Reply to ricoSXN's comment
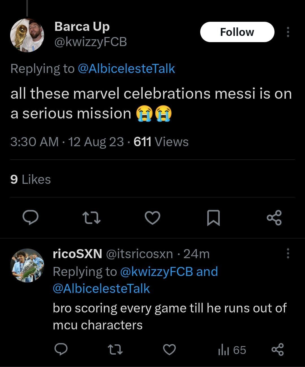Viewport: 305px width, 367px height. tap(61, 350)
